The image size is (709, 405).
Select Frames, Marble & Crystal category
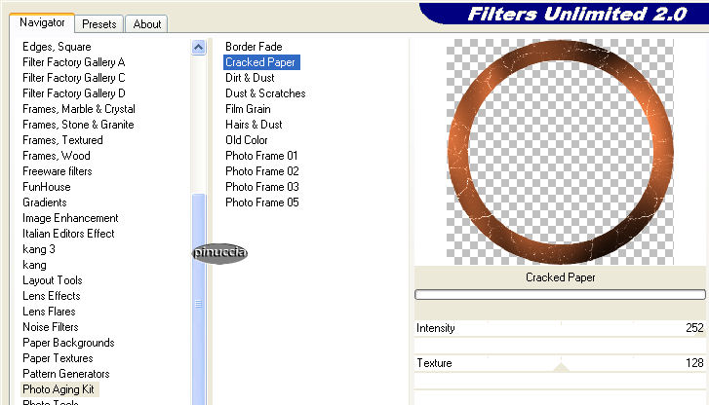point(79,109)
